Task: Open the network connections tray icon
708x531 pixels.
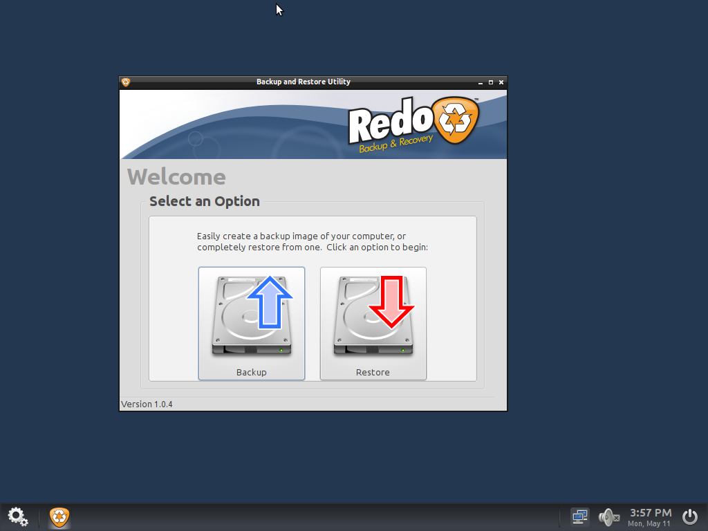Action: [580, 516]
